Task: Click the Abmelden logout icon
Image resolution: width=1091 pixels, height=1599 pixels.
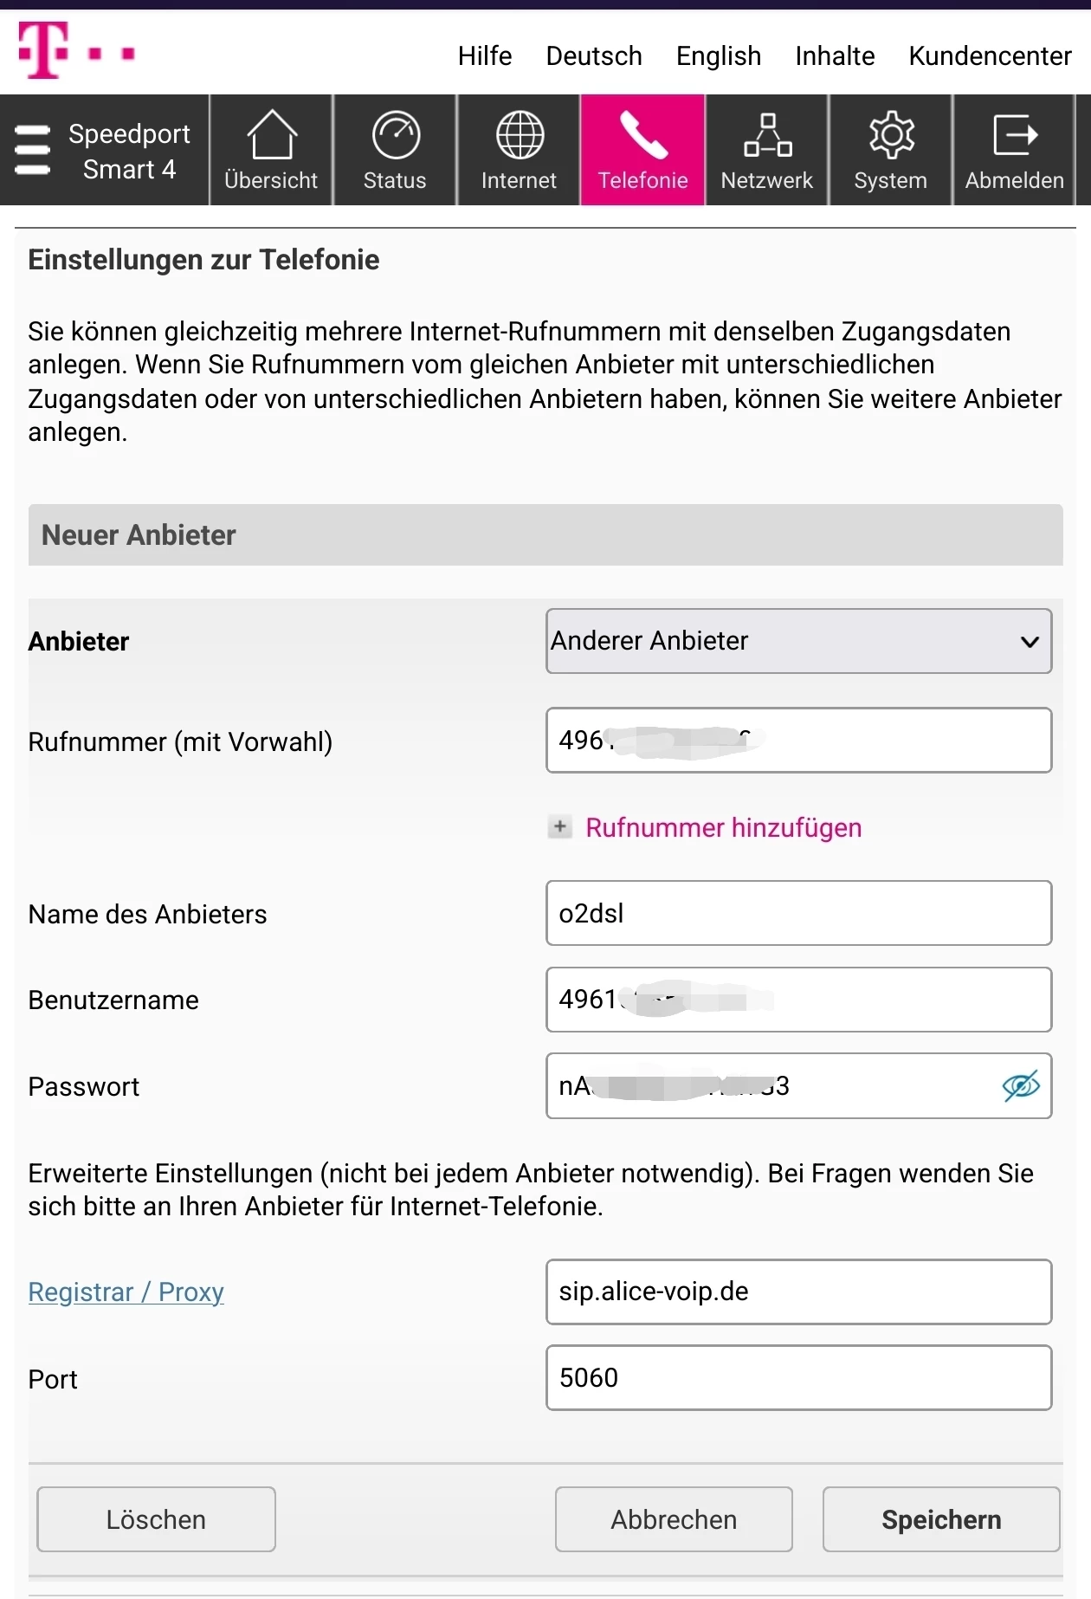Action: click(x=1015, y=136)
